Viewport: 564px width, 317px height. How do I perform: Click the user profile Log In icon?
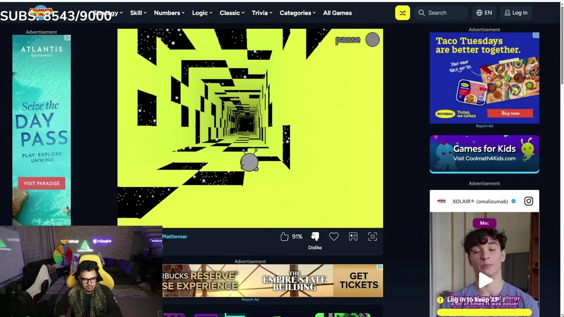pyautogui.click(x=508, y=13)
